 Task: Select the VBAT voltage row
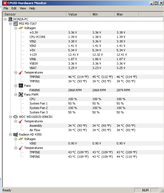click(x=96, y=68)
